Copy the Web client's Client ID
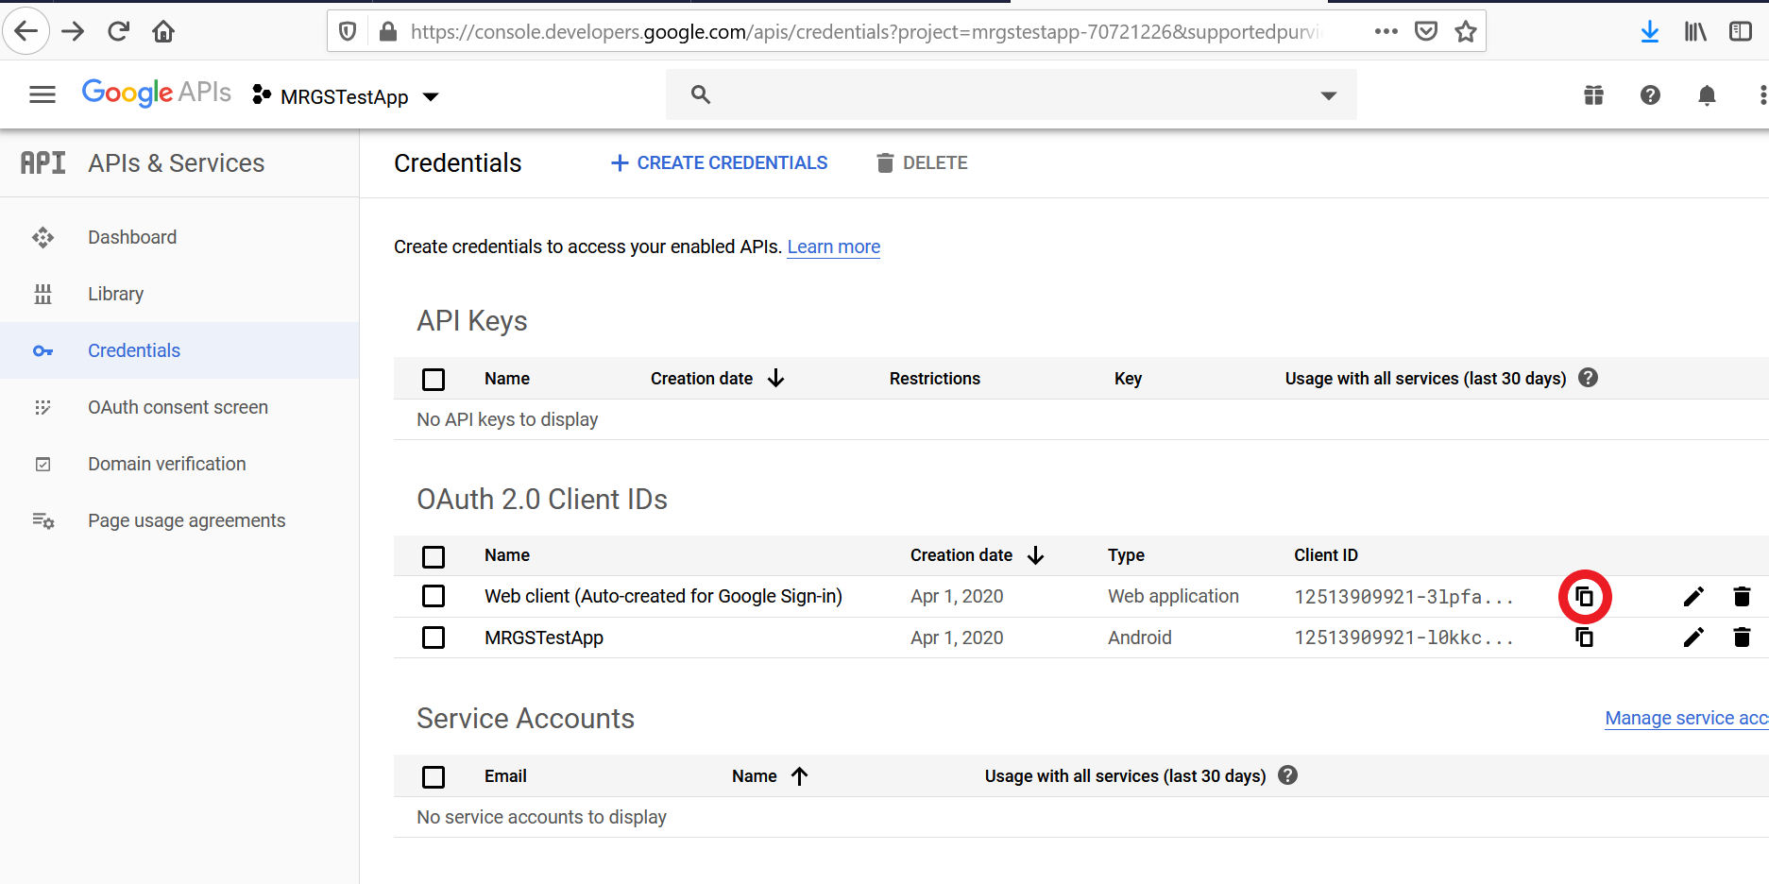 click(1585, 596)
